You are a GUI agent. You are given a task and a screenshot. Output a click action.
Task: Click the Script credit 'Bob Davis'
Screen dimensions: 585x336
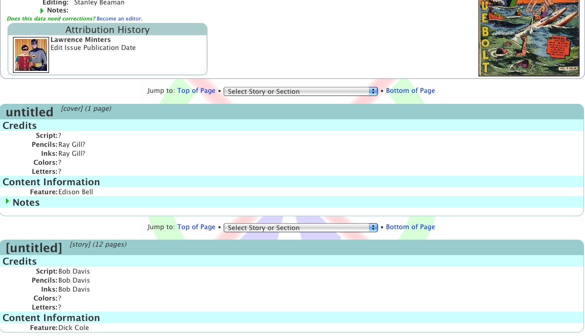pyautogui.click(x=74, y=272)
